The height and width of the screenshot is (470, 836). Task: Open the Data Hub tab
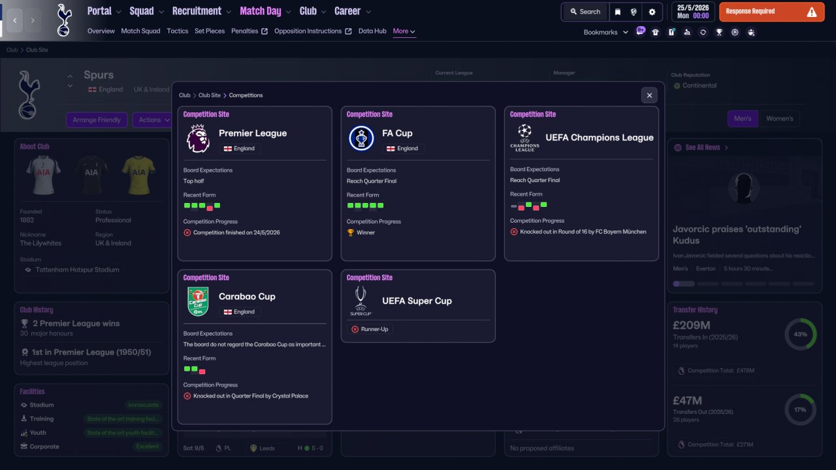pyautogui.click(x=372, y=31)
